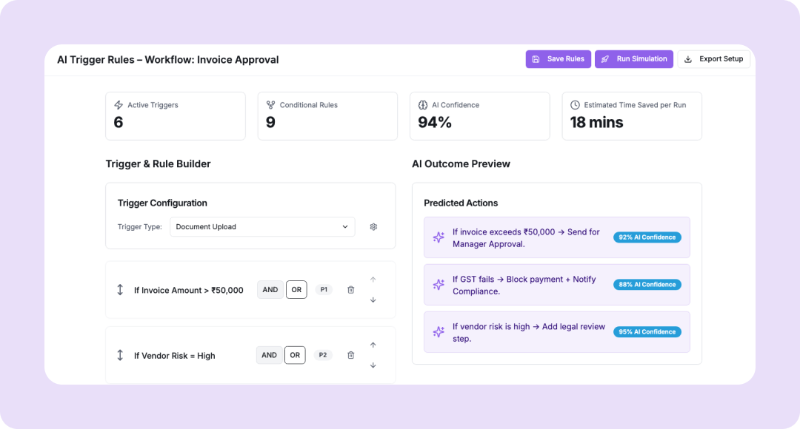Select OR operator for Vendor Risk rule
The image size is (800, 429).
tap(295, 355)
